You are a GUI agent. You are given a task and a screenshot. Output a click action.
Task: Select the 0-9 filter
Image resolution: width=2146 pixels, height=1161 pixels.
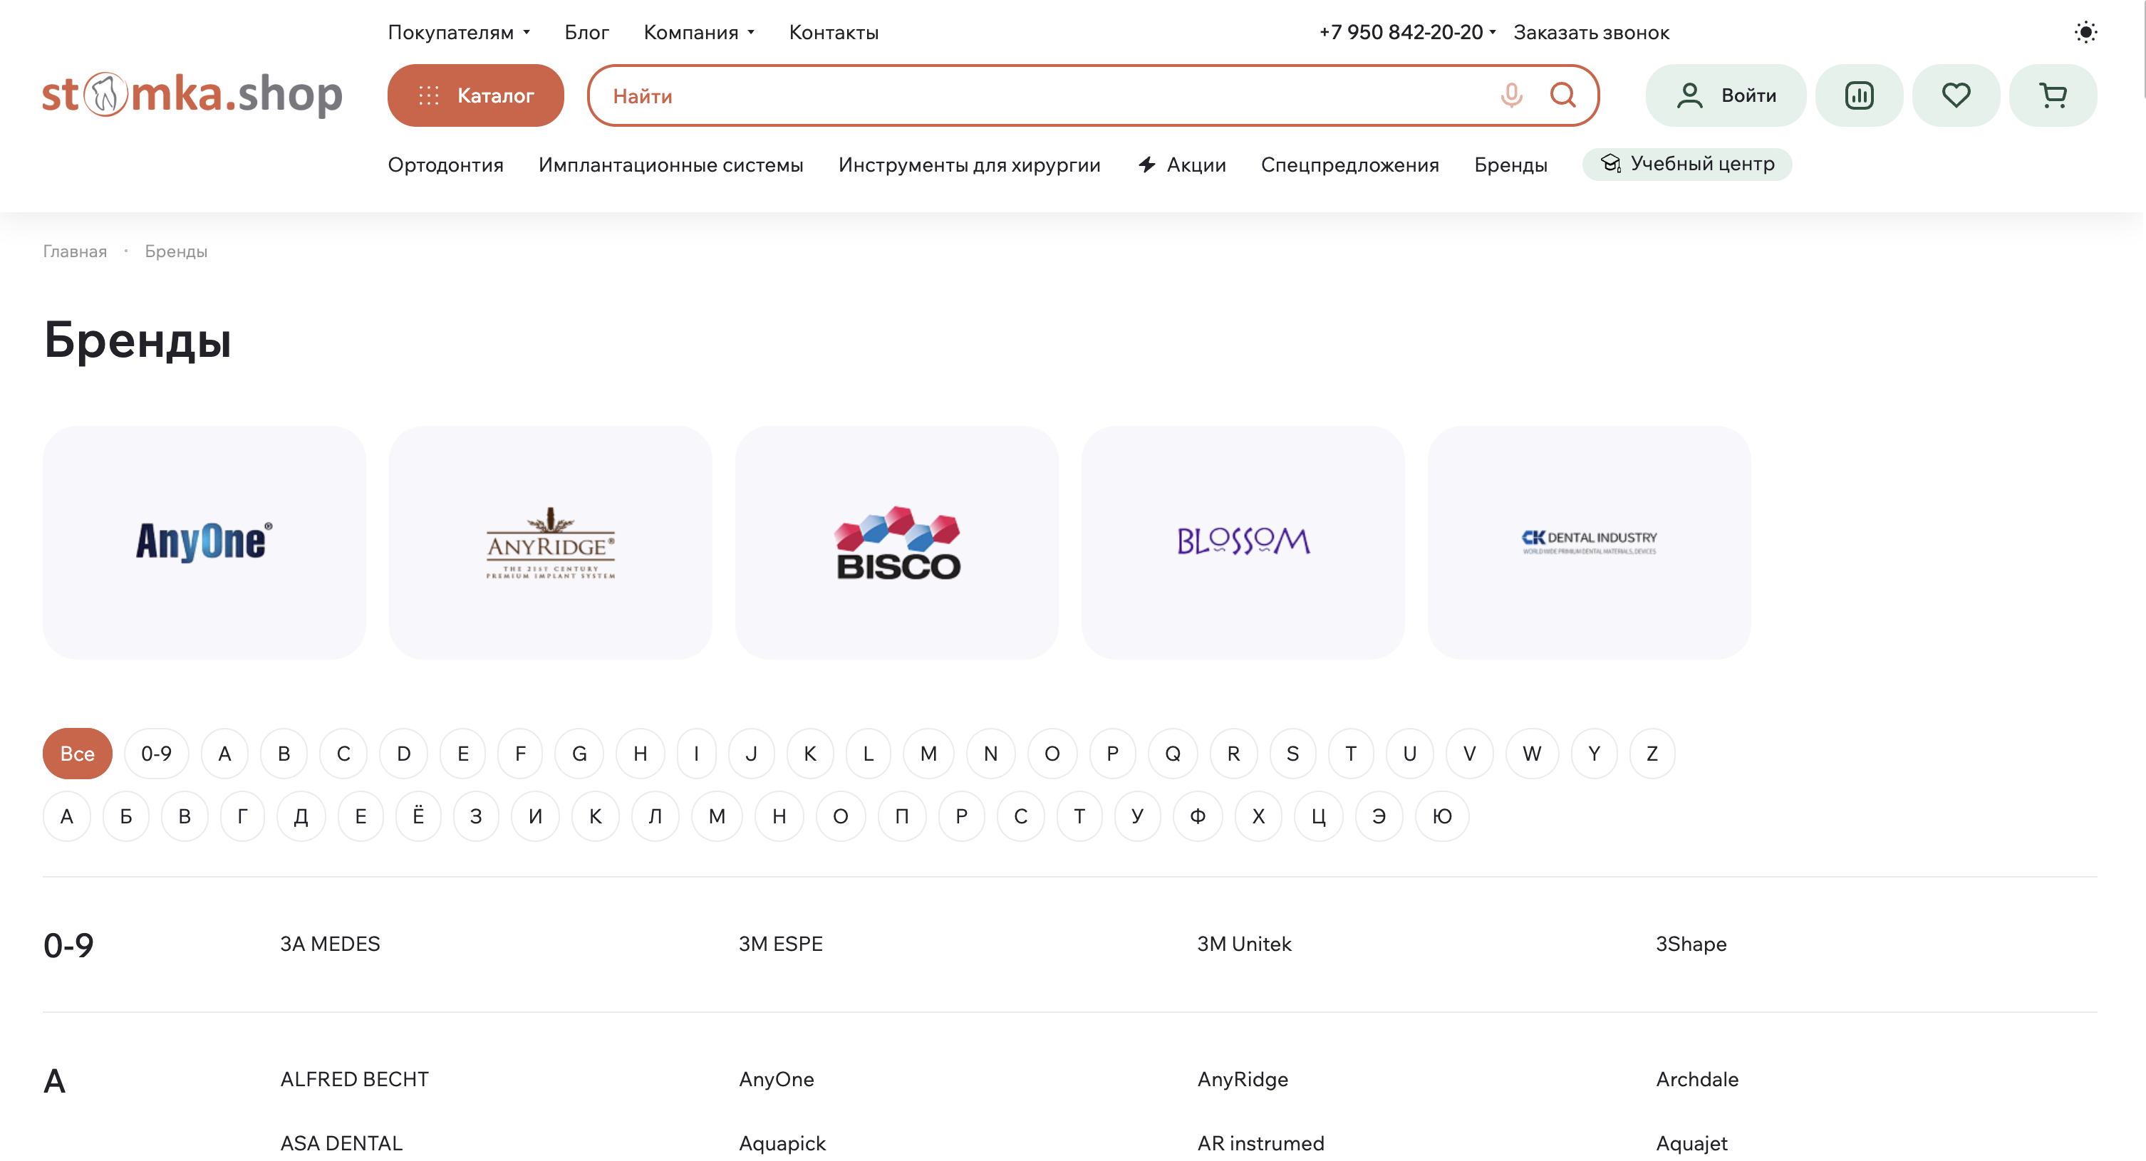click(157, 753)
